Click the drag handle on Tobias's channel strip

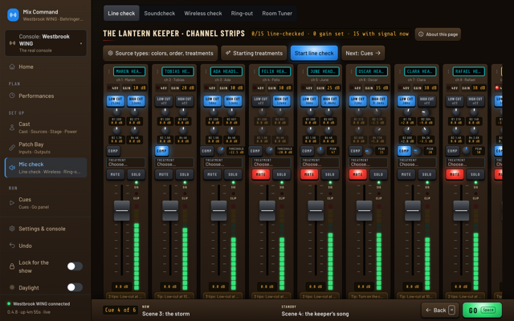point(157,71)
